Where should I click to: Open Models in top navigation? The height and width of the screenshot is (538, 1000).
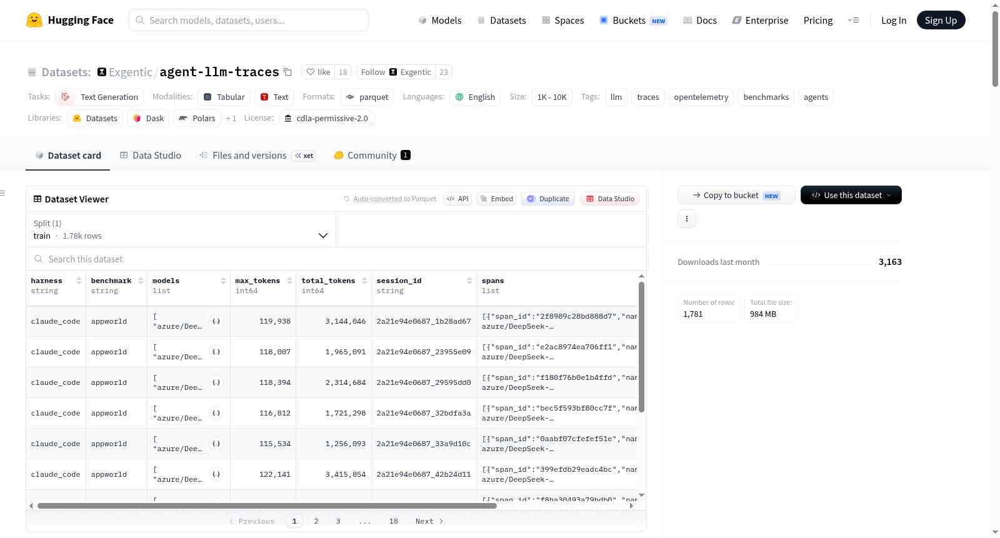click(439, 20)
